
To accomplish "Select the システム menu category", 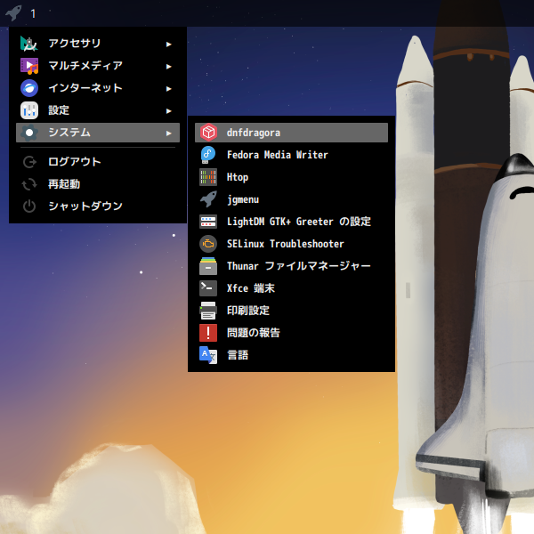I will tap(98, 133).
